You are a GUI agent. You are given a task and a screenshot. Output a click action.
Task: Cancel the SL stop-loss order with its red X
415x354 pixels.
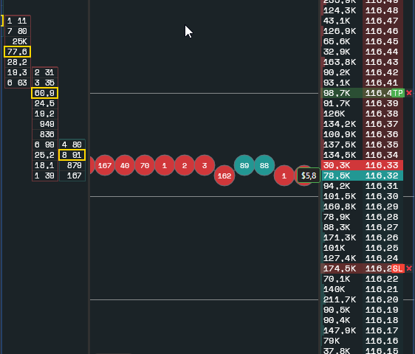[409, 268]
